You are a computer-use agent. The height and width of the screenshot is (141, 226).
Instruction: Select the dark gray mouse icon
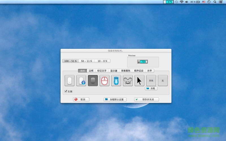(x=93, y=81)
